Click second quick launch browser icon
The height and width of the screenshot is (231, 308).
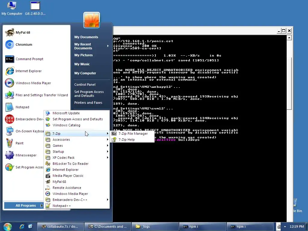point(30,226)
